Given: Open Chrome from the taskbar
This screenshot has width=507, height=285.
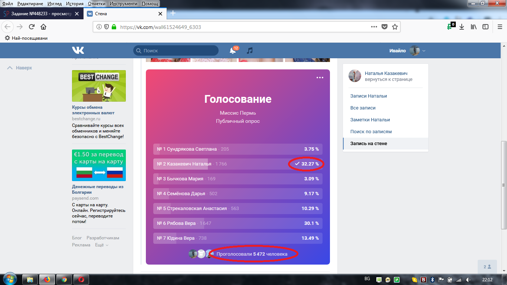Looking at the screenshot, I should point(64,279).
